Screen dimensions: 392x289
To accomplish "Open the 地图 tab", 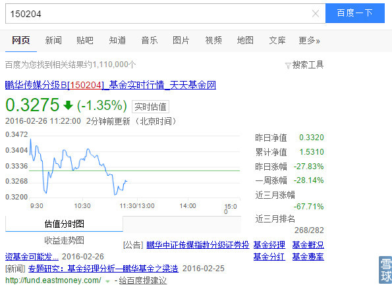I will pyautogui.click(x=245, y=40).
